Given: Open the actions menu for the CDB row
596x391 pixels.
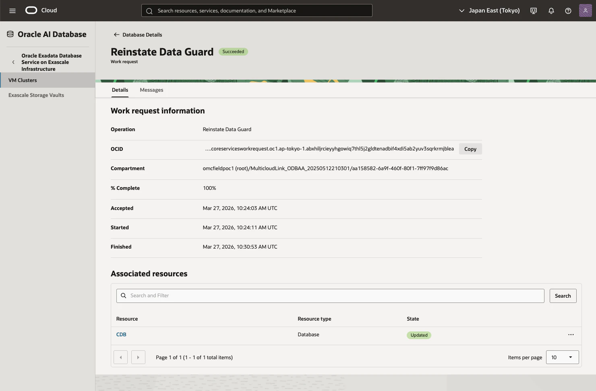Looking at the screenshot, I should click(571, 335).
